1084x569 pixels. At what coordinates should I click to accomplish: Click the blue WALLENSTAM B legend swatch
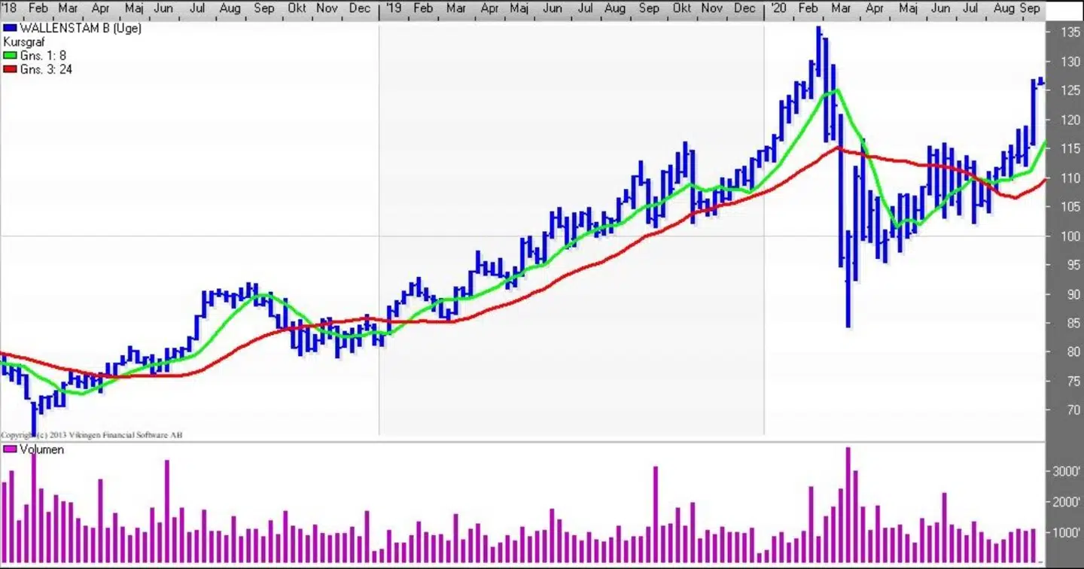click(x=10, y=29)
